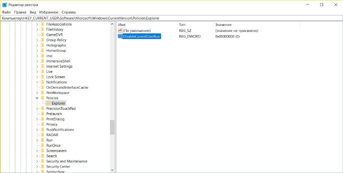This screenshot has height=173, width=343.
Task: Click the PrecisionTouchPad folder icon
Action: pos(43,108)
